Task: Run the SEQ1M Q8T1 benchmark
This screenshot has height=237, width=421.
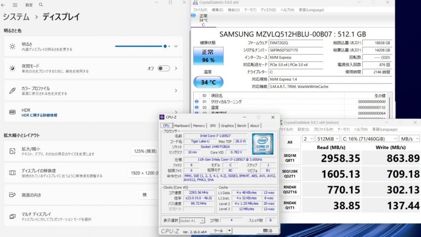Action: coord(290,158)
